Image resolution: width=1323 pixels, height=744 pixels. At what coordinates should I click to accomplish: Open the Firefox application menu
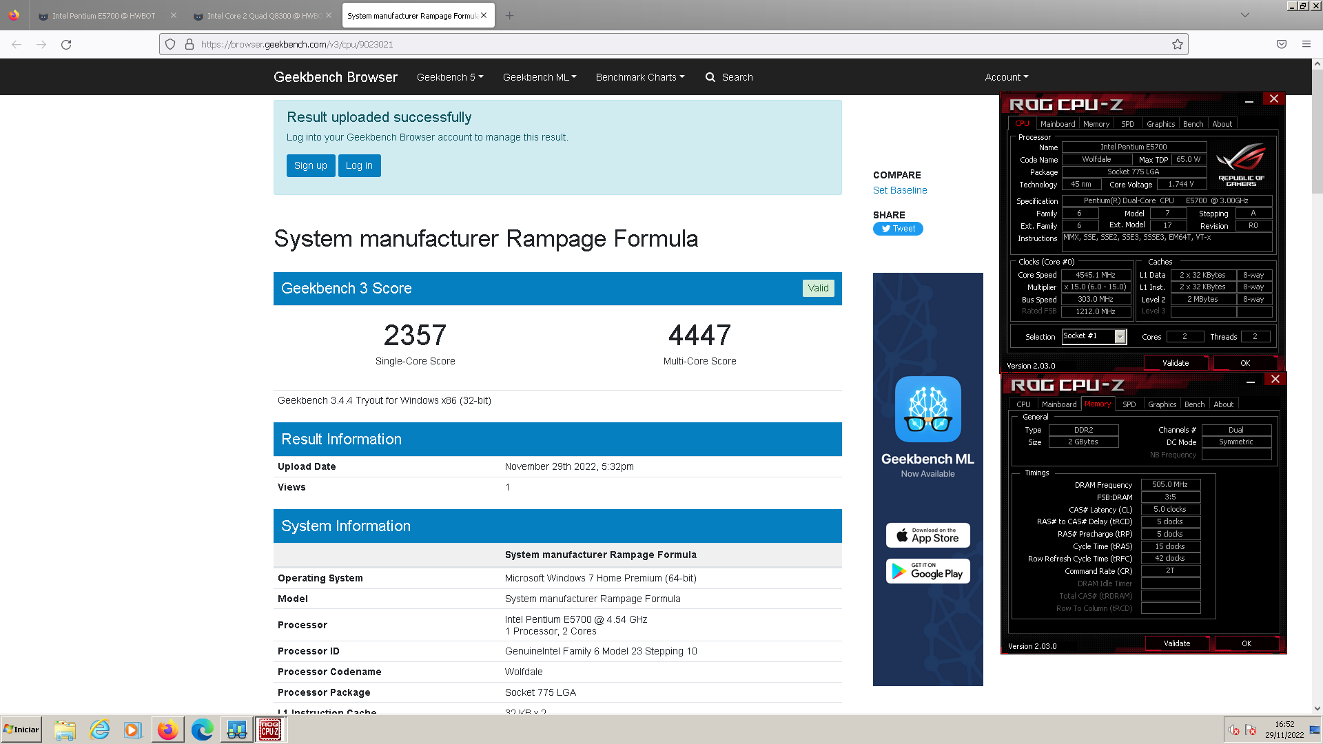[x=1306, y=44]
